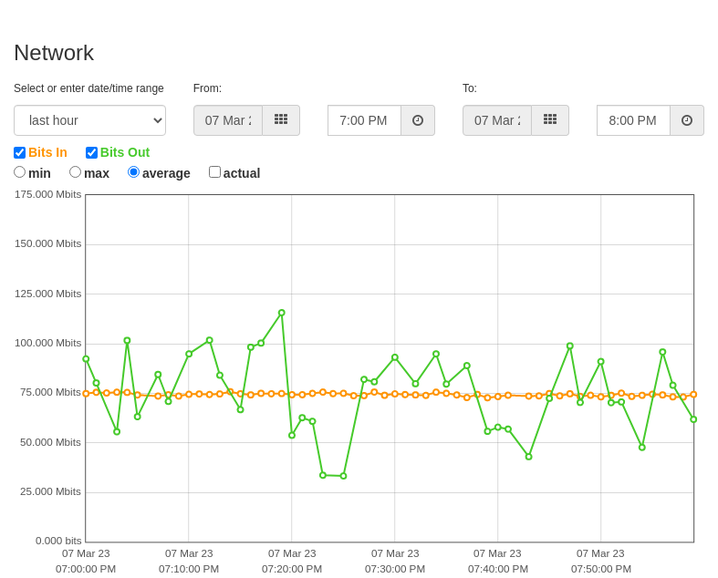Screen dimensions: 718x578
Task: Click the From date field
Action: pos(228,120)
